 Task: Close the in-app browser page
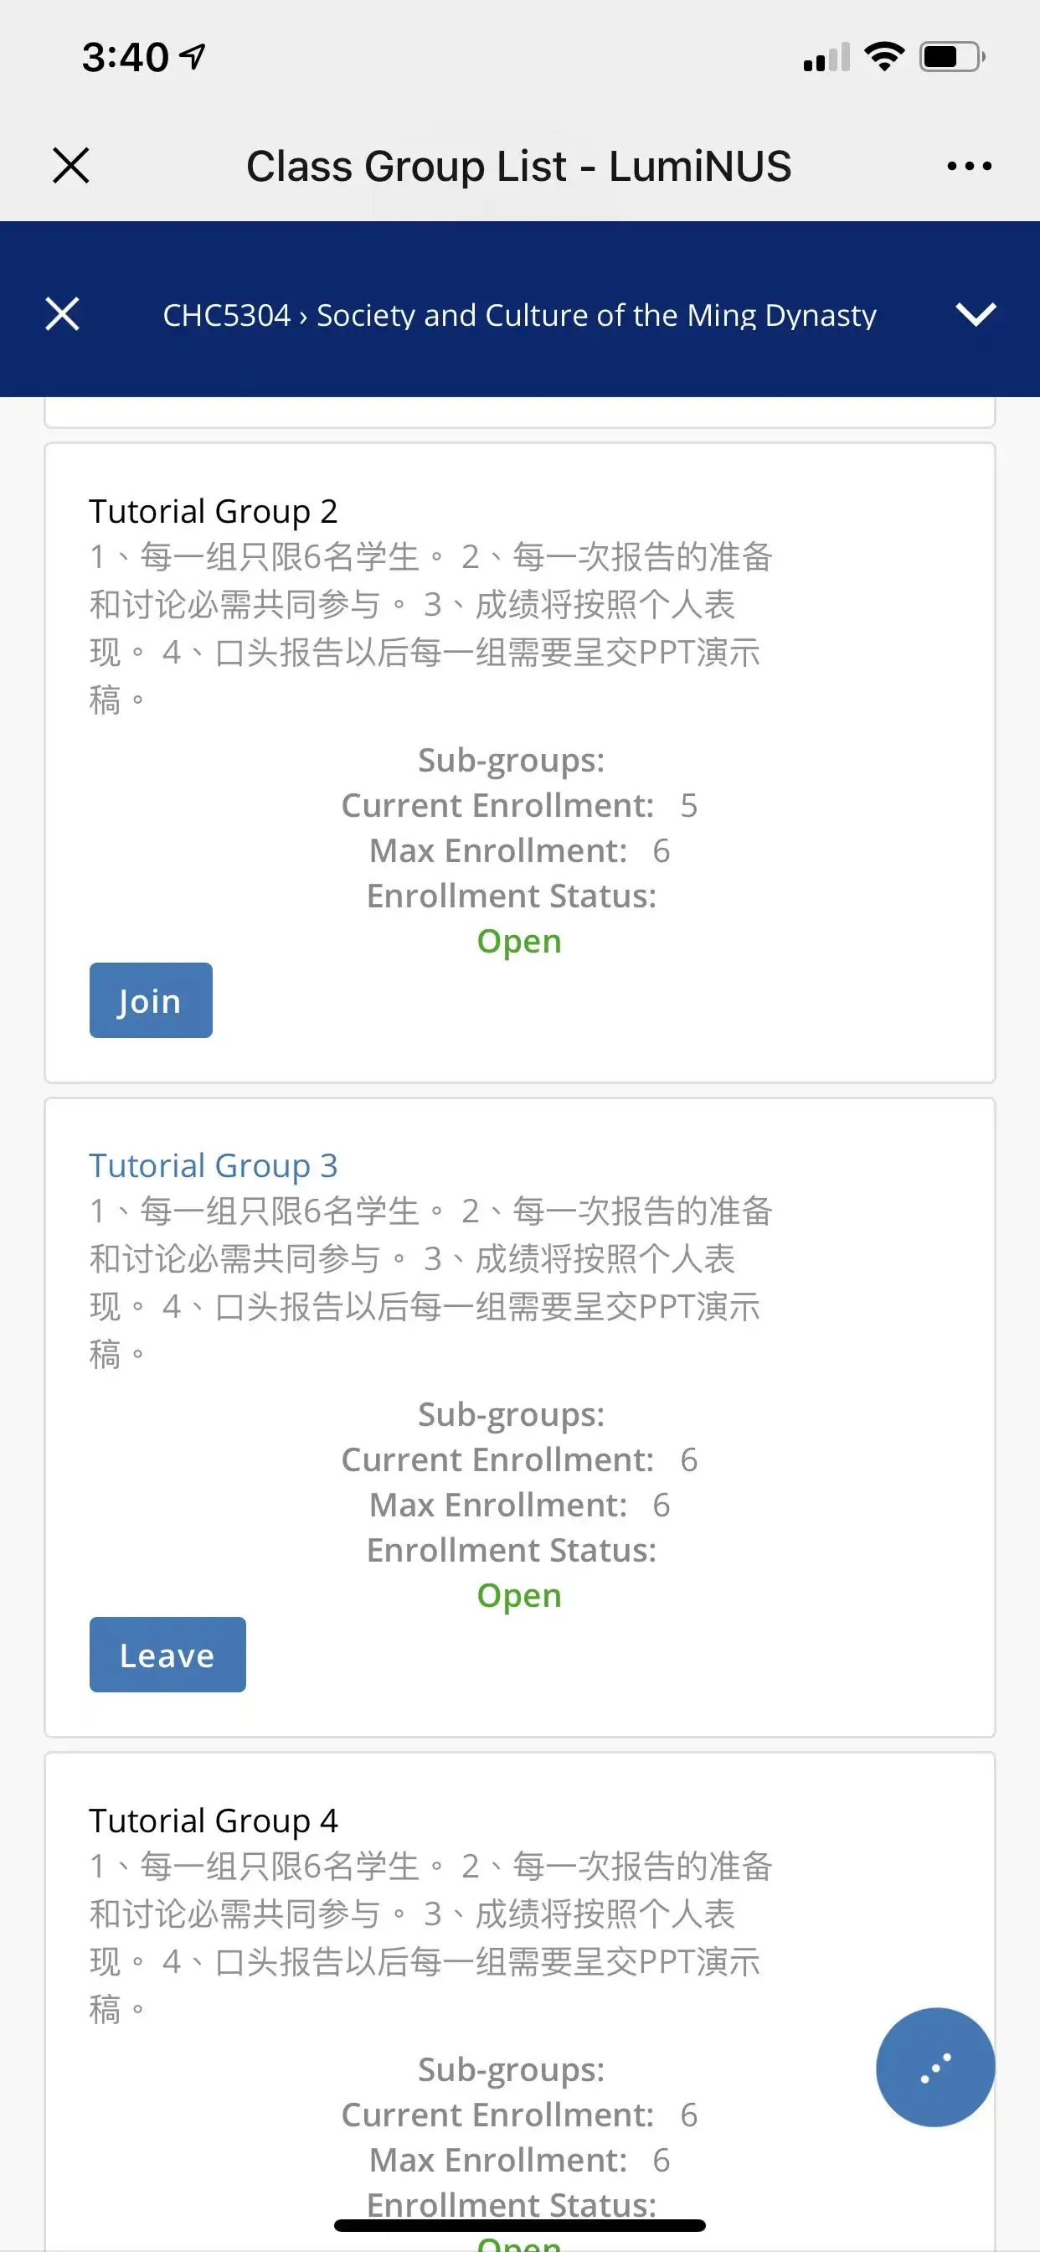point(71,165)
